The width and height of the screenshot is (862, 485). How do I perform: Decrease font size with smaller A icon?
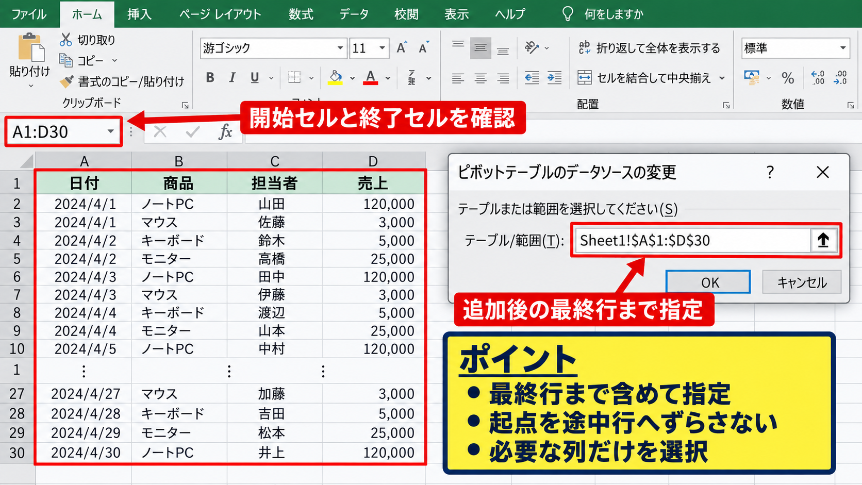point(424,47)
